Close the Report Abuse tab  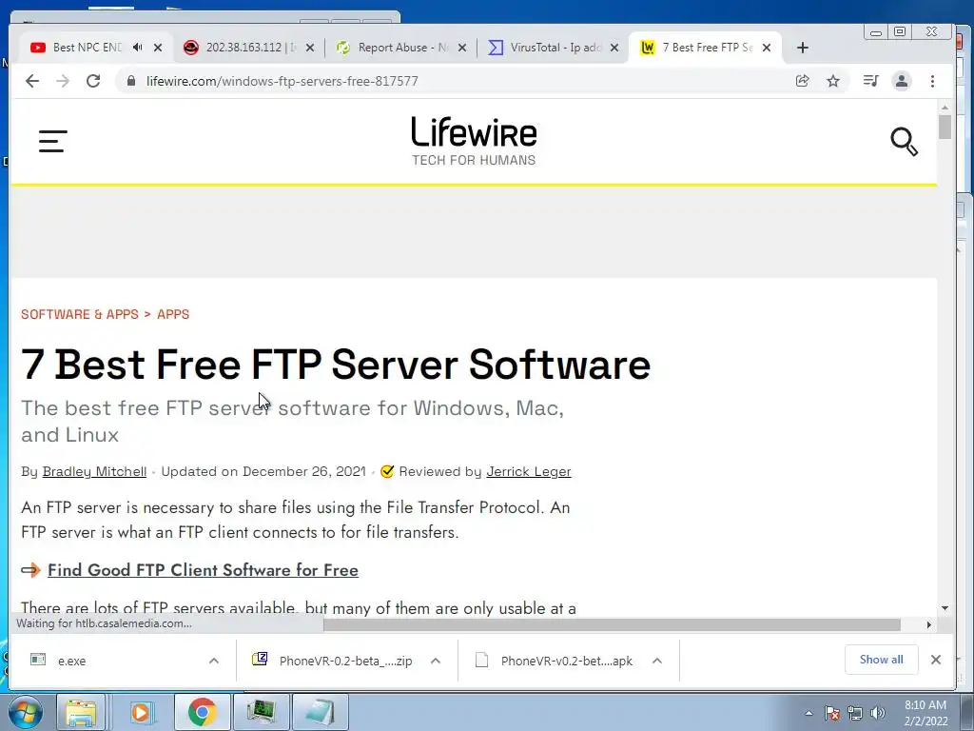(462, 48)
